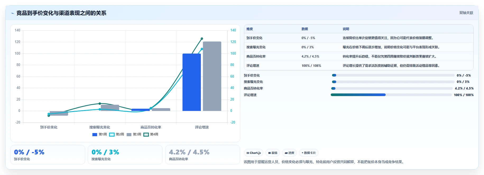Toggle 第2周 legend swatch
Image resolution: width=484 pixels, height=175 pixels.
(112, 135)
